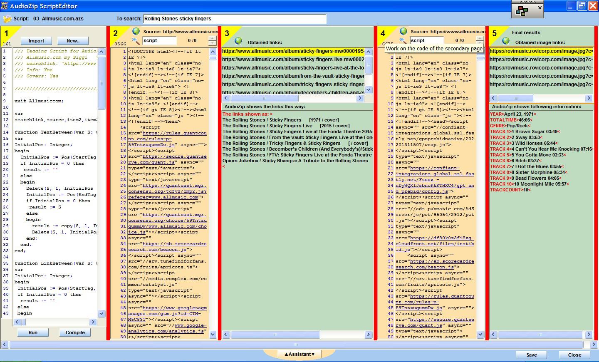Click the left arrow of the main bottom scrollbar
The image size is (599, 362).
[x=5, y=345]
